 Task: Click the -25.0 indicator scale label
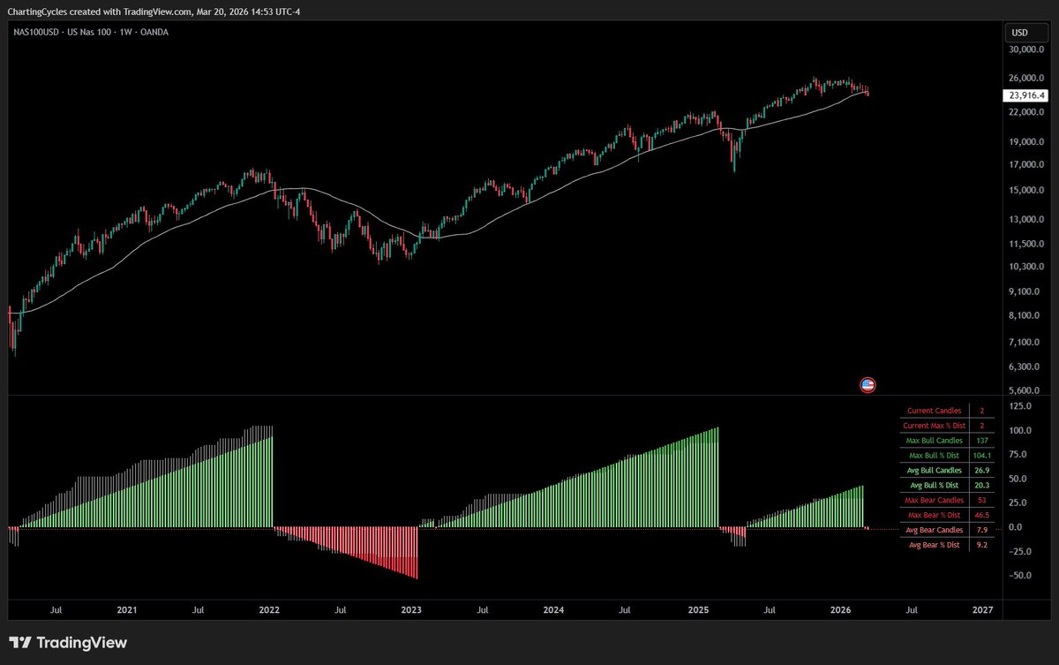1020,551
